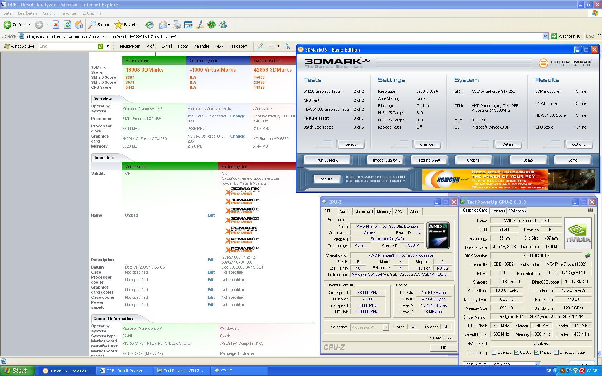Go to the Home page icon

(79, 25)
